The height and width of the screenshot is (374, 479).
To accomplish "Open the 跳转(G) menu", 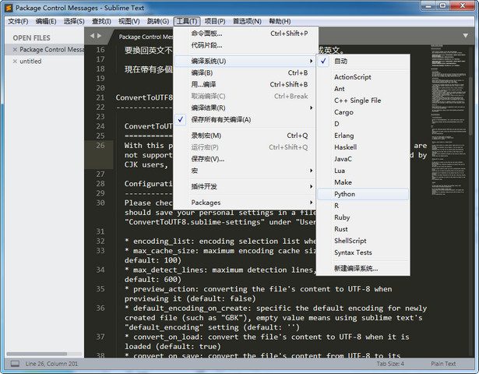I will click(157, 21).
